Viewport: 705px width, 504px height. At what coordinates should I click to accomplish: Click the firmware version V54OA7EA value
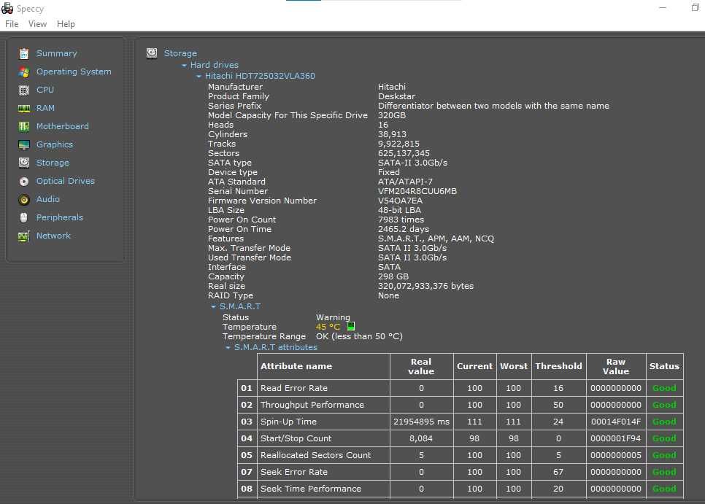(x=400, y=201)
